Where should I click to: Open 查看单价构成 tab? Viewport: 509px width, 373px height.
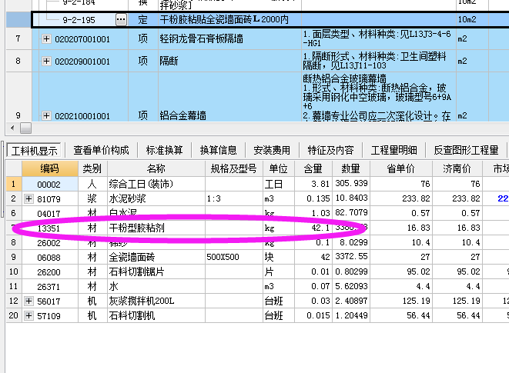(x=101, y=150)
